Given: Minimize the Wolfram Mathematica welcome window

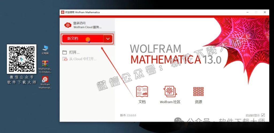Looking at the screenshot, I should click(248, 12).
